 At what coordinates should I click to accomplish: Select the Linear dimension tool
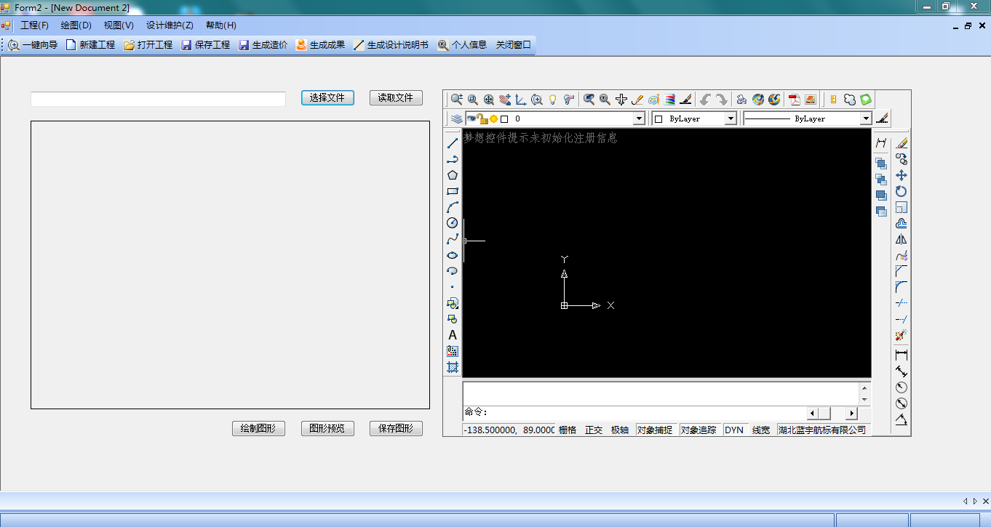coord(902,355)
